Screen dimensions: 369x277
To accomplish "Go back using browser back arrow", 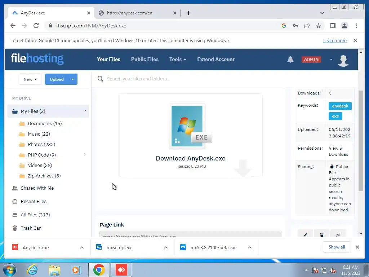I will coord(13,26).
